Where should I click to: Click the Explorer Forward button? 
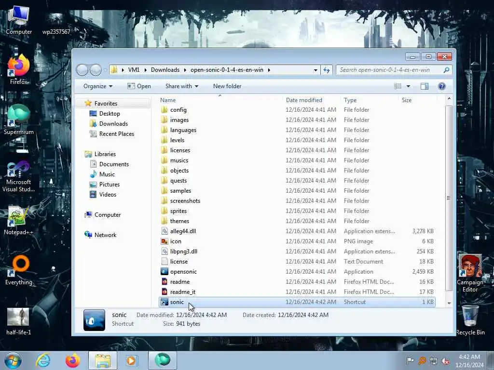pyautogui.click(x=96, y=70)
